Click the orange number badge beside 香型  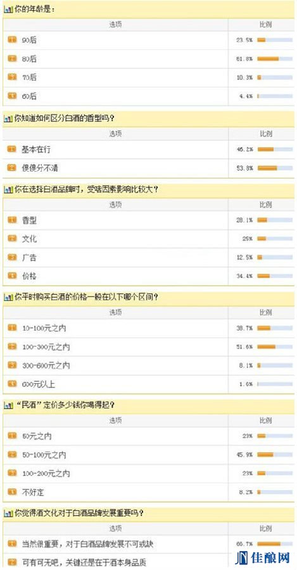coord(13,220)
